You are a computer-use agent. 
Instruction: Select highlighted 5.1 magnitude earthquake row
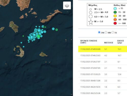(x=103, y=49)
